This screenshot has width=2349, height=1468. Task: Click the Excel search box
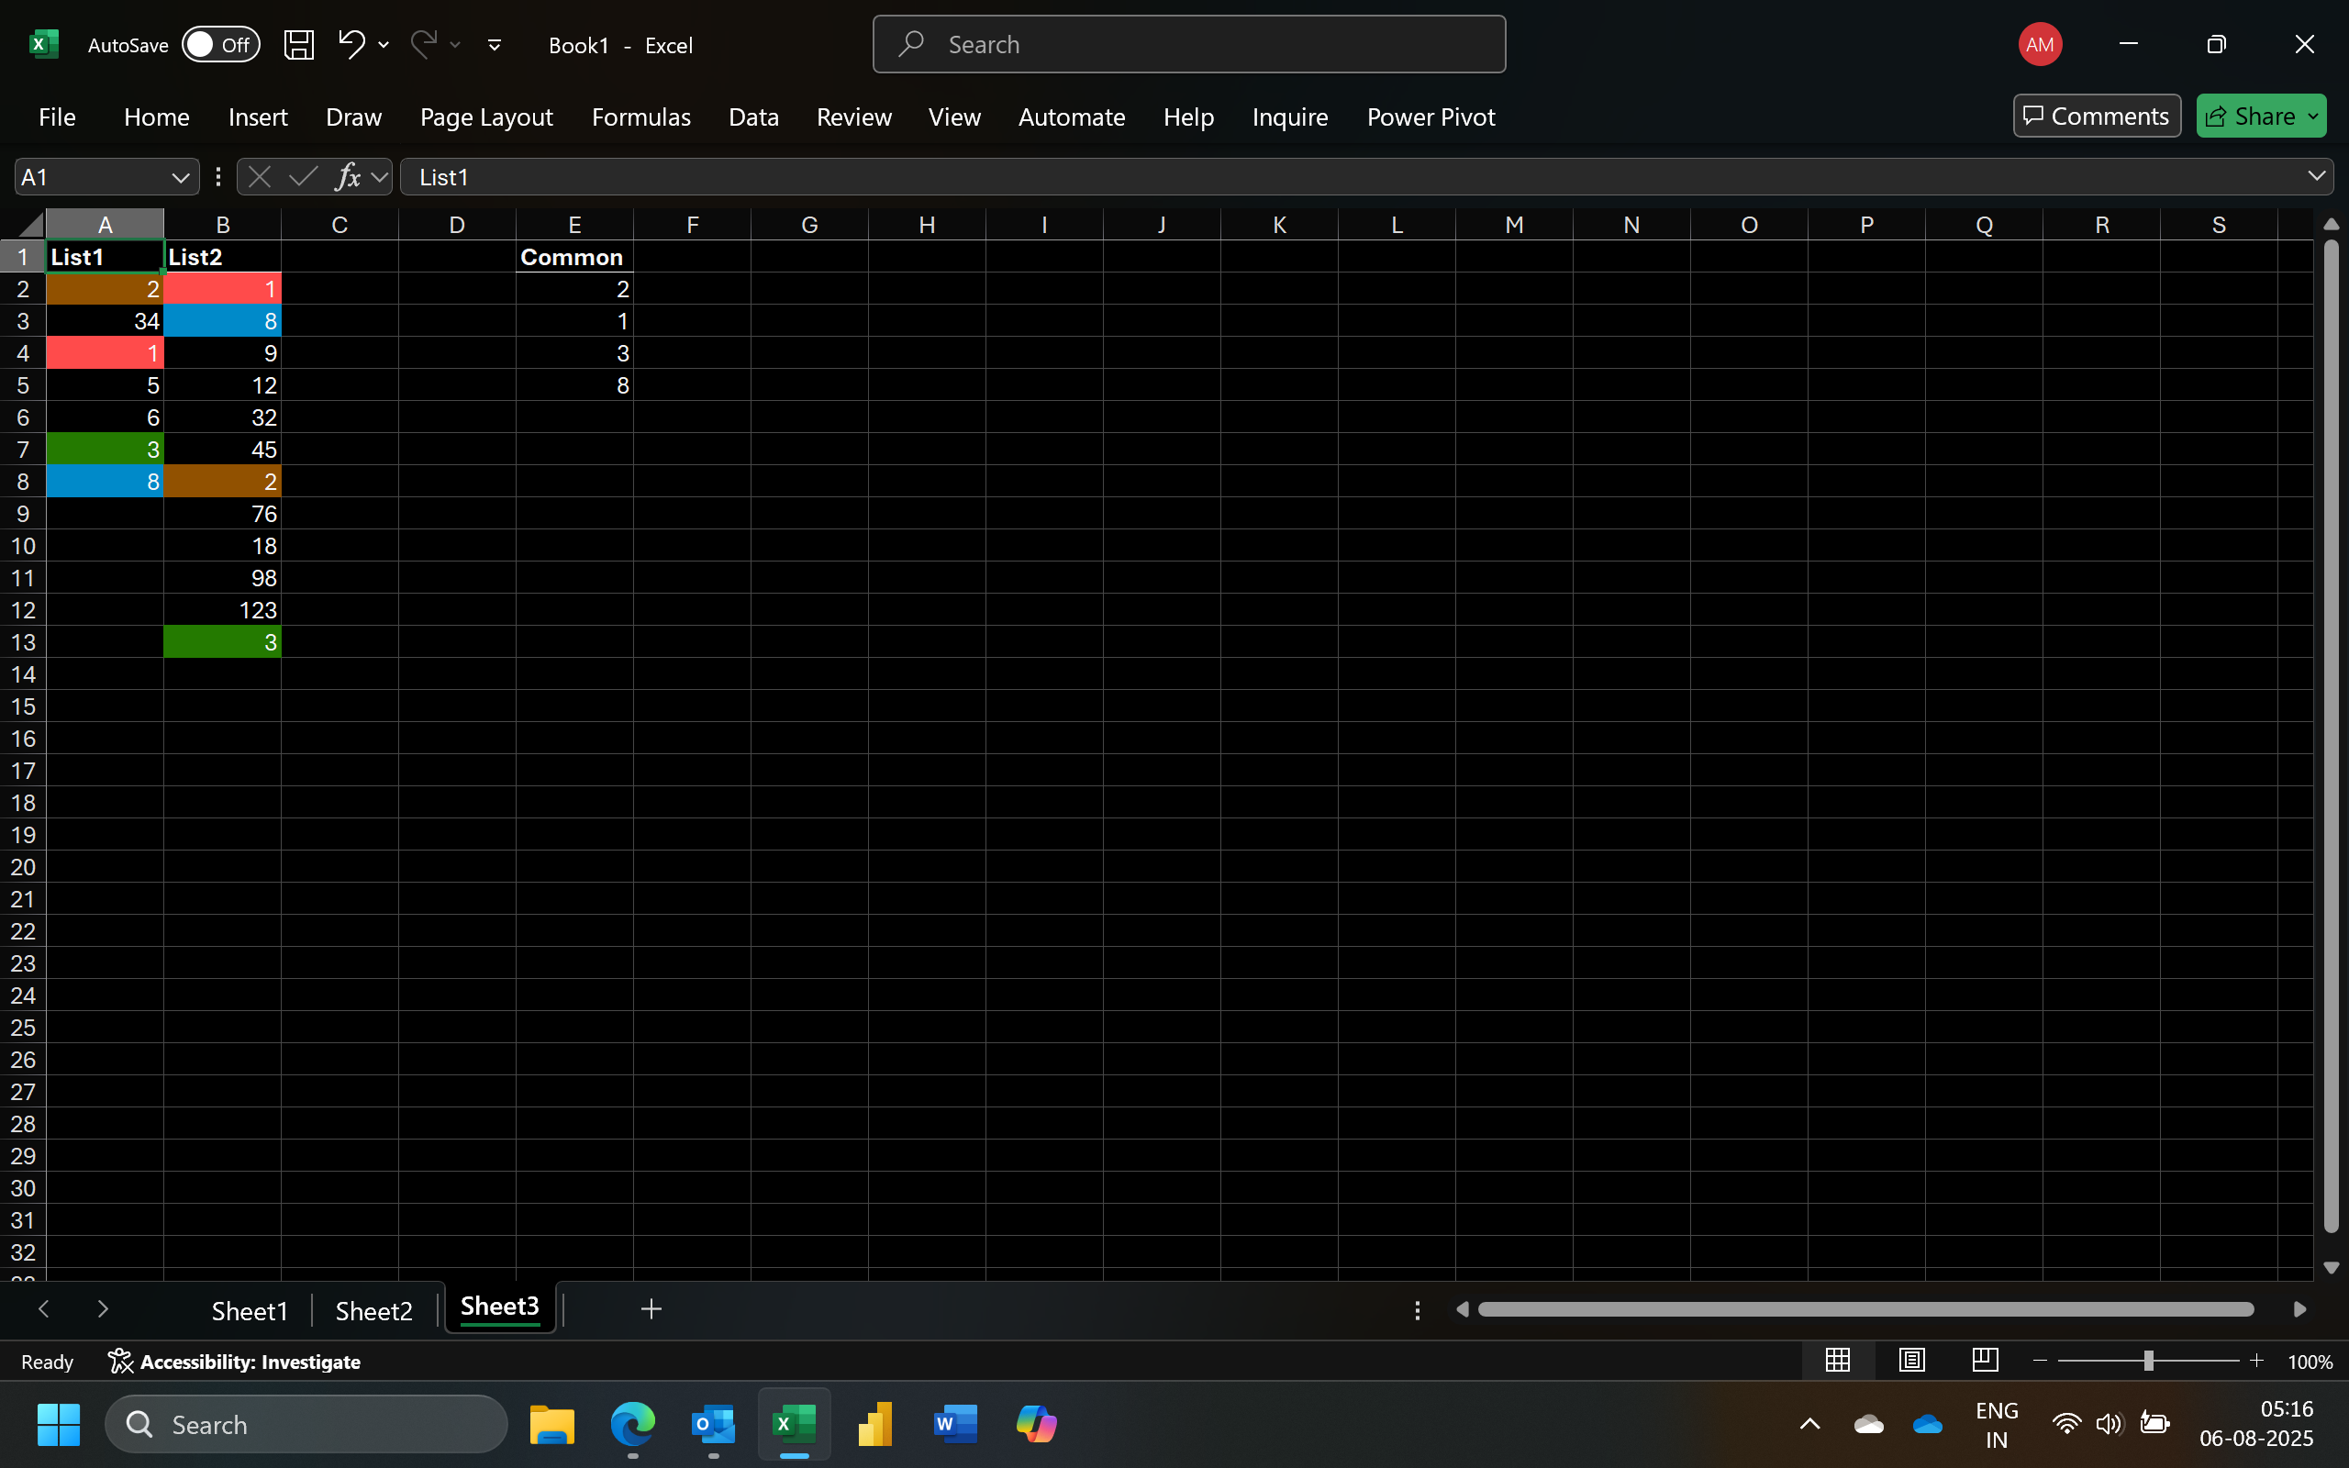tap(1188, 45)
